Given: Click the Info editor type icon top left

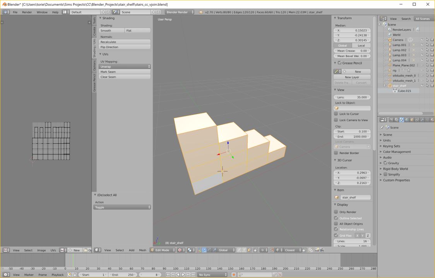Looking at the screenshot, I should 6,12.
